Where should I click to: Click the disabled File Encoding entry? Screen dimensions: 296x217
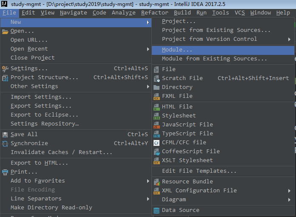coord(76,190)
